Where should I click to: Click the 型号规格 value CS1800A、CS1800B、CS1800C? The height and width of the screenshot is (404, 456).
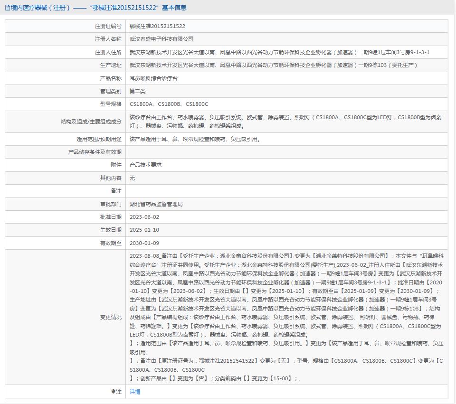[169, 103]
